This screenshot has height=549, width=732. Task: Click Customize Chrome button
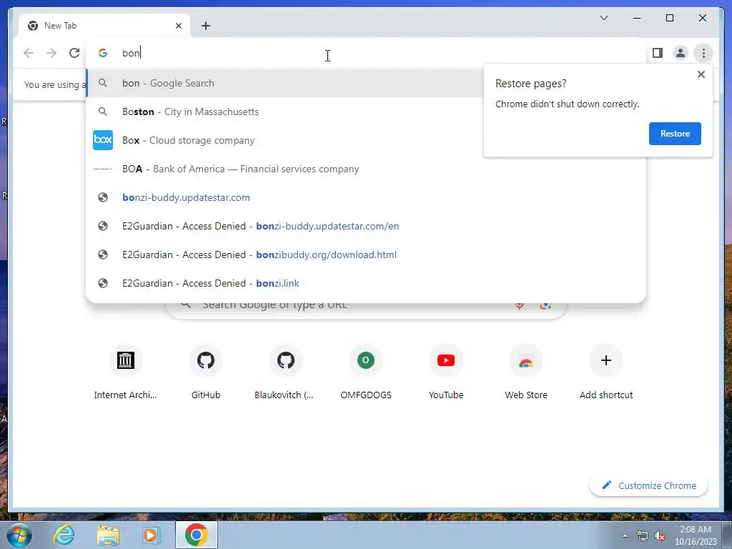pos(648,485)
